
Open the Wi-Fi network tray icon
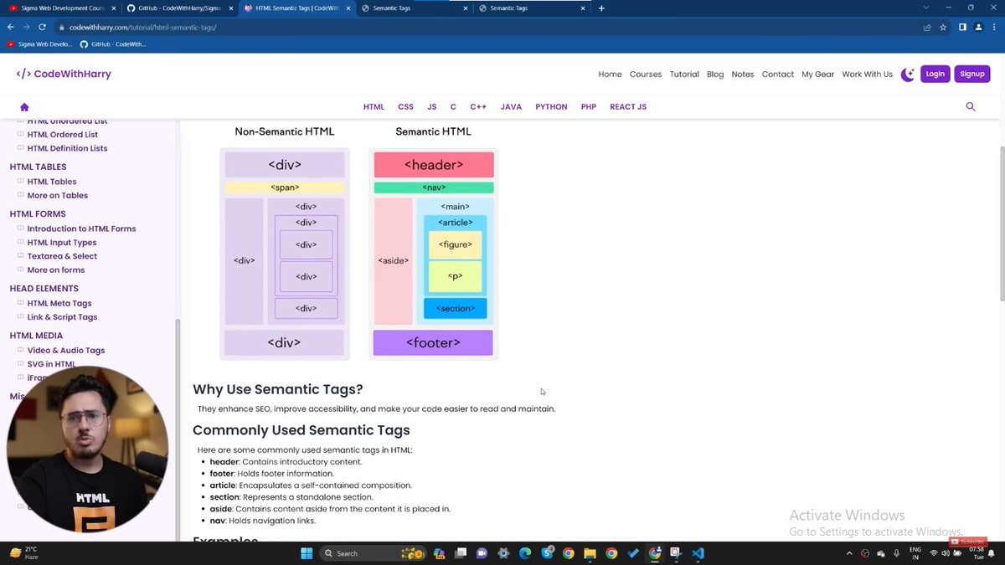point(934,553)
